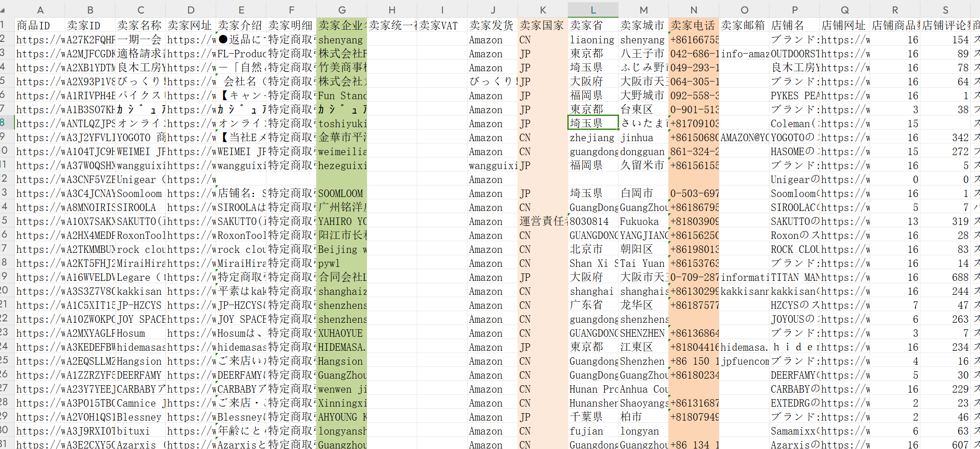Click the 八王子市 city cell
Screen dimensions: 980x449
point(643,54)
